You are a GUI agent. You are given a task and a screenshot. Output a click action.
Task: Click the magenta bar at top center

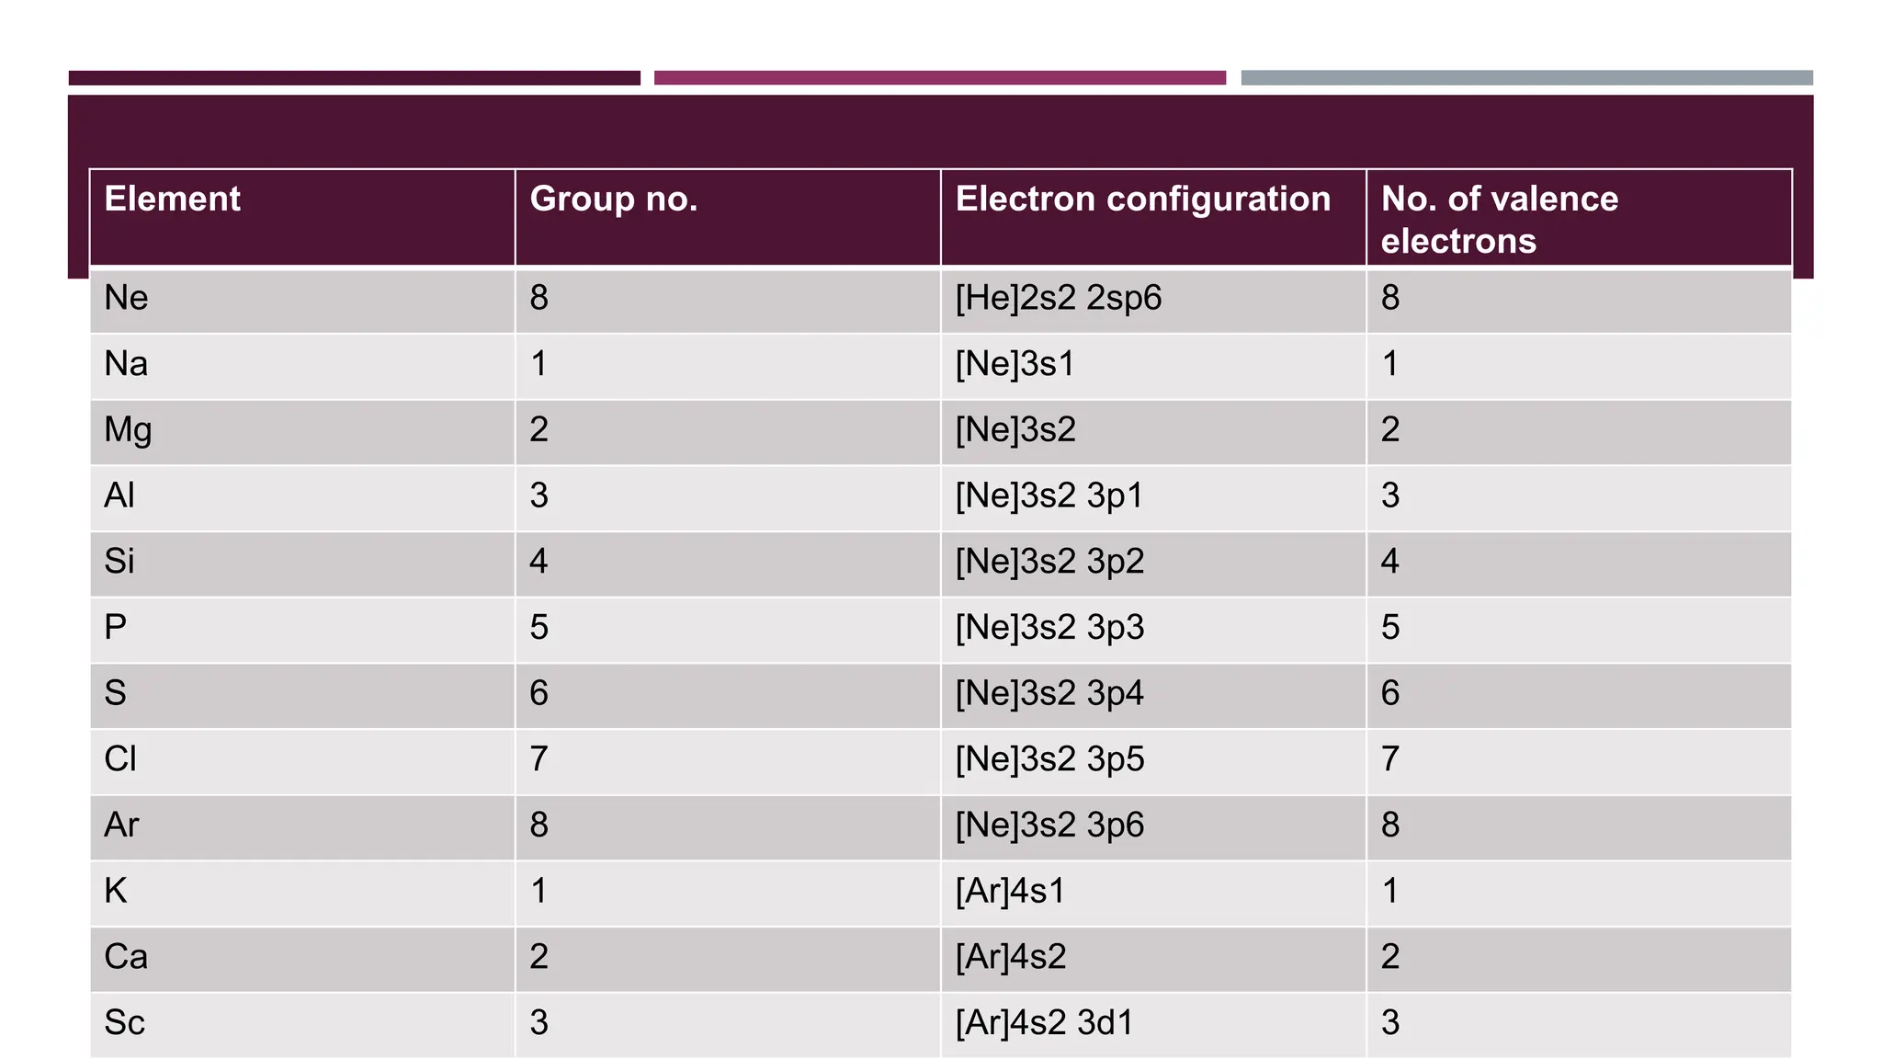[939, 78]
